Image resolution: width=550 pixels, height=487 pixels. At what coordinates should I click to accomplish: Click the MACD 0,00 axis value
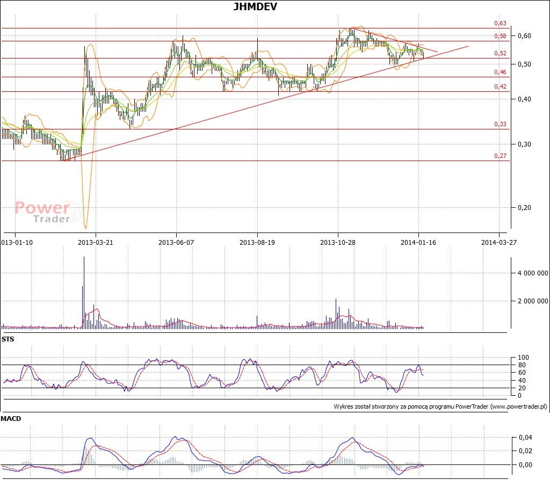[x=525, y=465]
